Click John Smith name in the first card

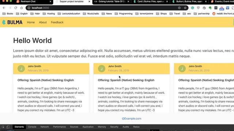click(34, 66)
